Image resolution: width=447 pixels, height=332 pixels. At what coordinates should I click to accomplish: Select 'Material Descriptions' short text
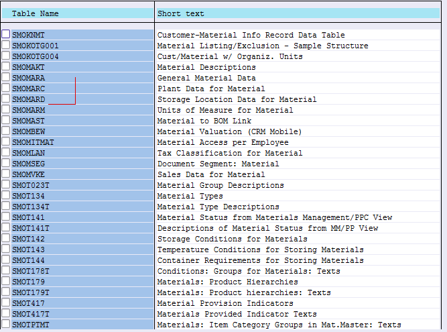click(206, 67)
